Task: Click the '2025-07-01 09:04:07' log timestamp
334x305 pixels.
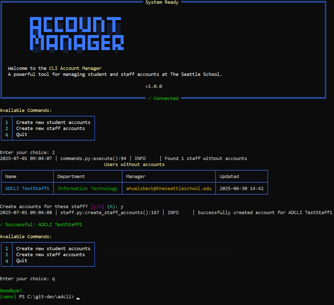Action: 26,159
